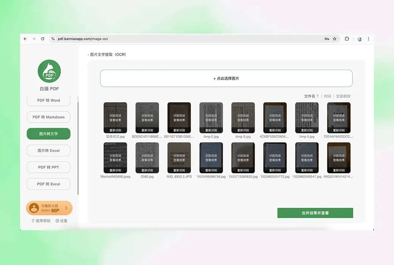Screen dimensions: 394x265
Task: Go forward with the browser forward arrow
Action: tap(34, 39)
